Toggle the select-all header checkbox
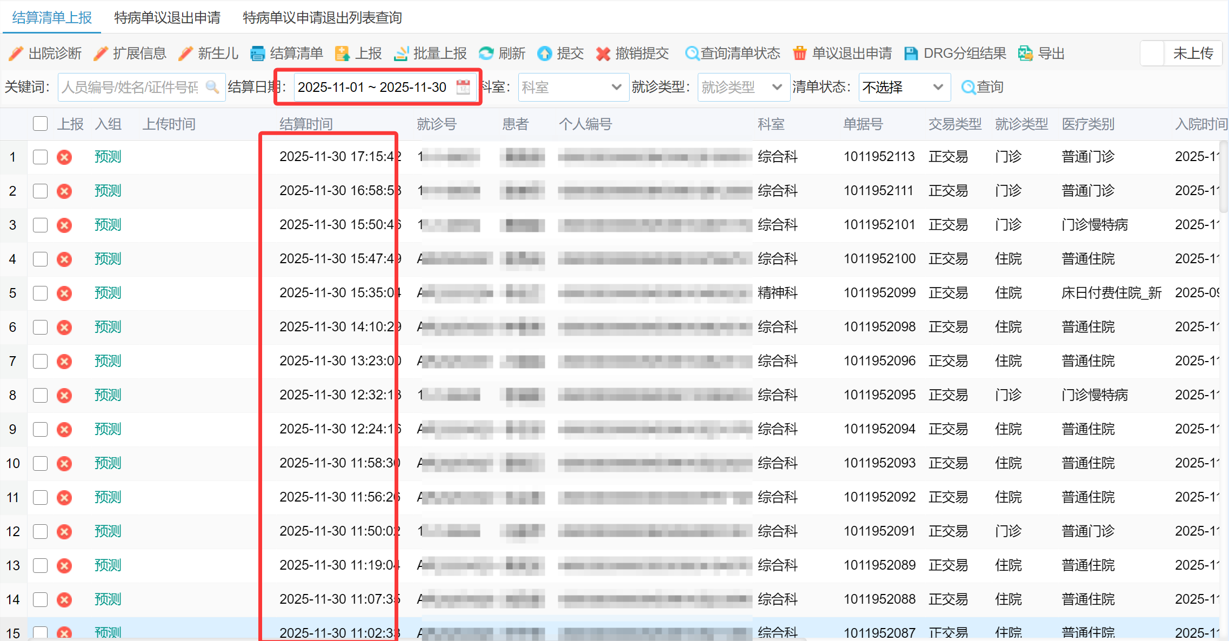 40,124
